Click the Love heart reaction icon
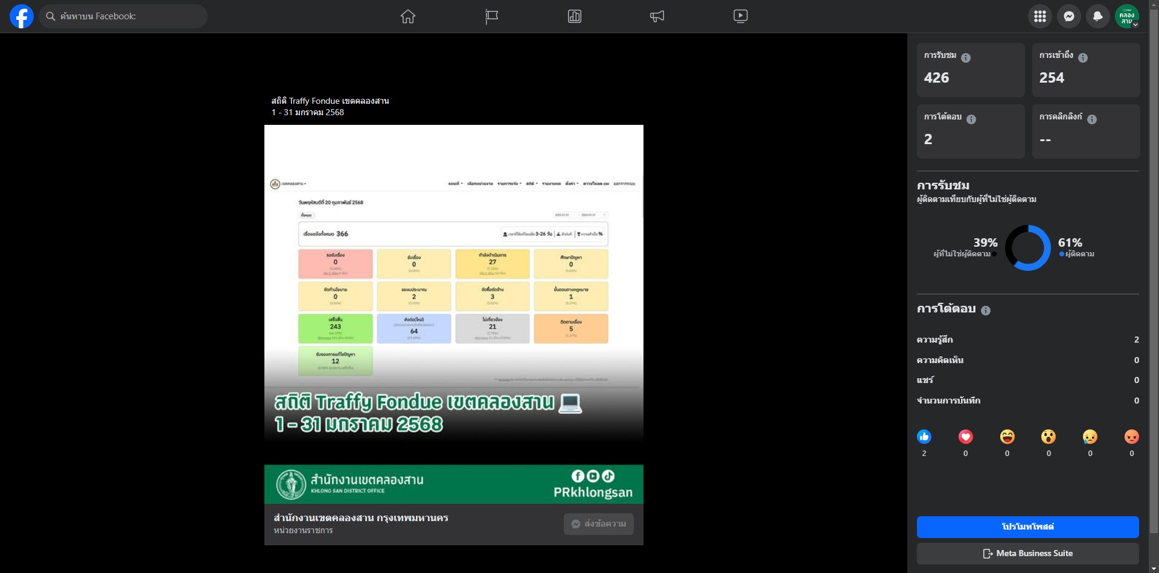The height and width of the screenshot is (573, 1159). point(966,437)
